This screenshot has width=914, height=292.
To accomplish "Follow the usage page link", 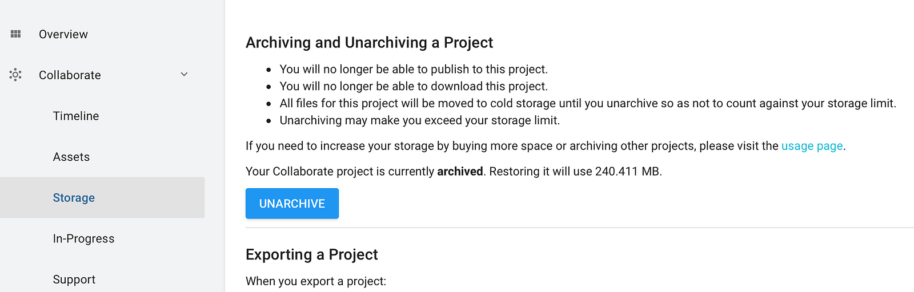I will click(x=812, y=146).
